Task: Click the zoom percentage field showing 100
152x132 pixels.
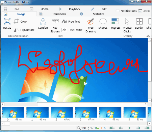Action: coord(84,128)
